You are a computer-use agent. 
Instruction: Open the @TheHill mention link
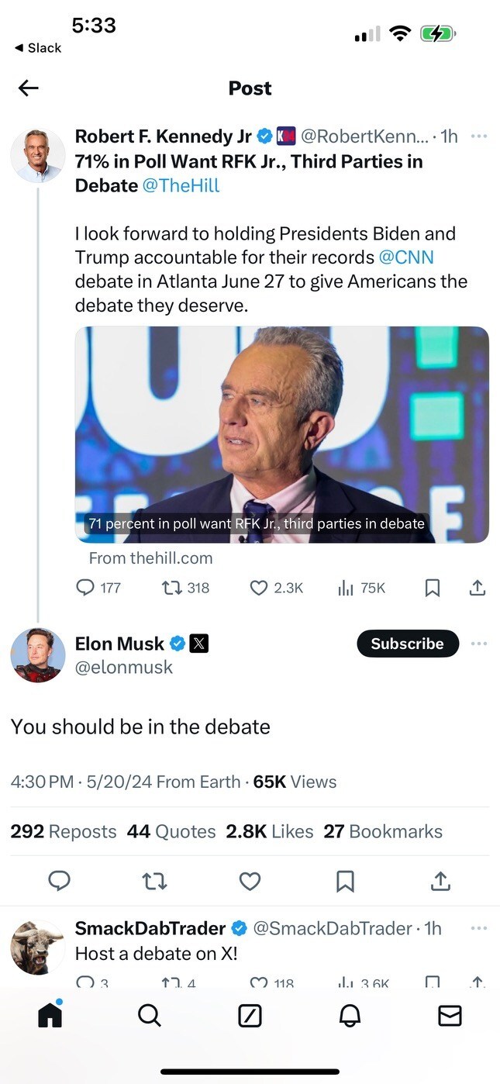click(181, 186)
